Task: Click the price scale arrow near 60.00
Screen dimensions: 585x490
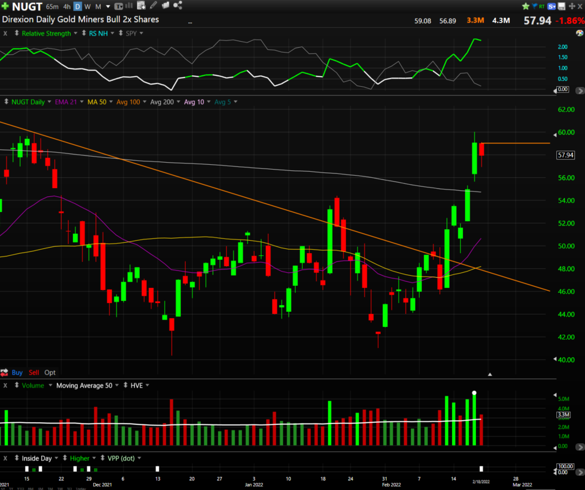Action: 555,135
